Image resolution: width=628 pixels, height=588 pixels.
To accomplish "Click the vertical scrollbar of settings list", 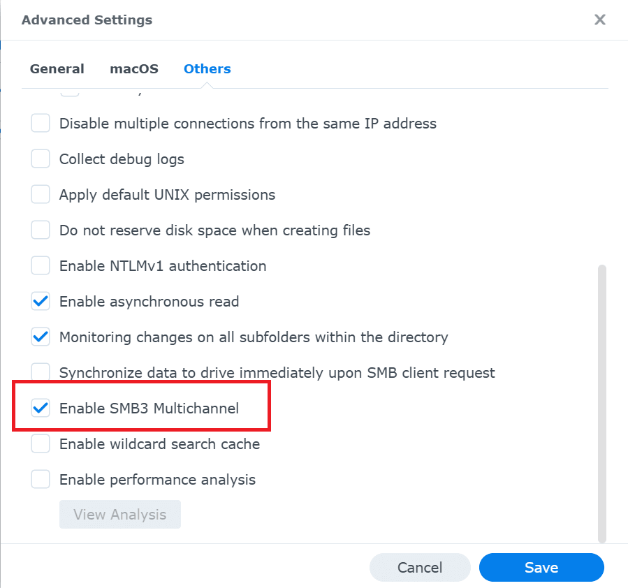I will [x=601, y=404].
